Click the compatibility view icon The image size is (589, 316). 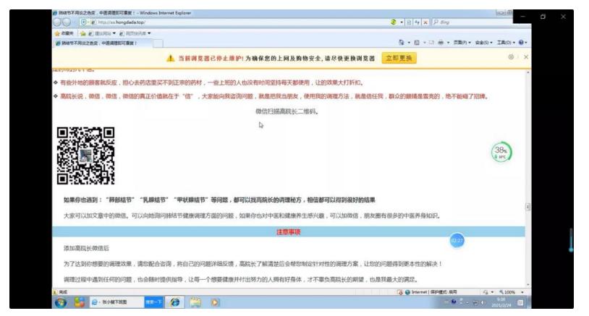tap(409, 22)
